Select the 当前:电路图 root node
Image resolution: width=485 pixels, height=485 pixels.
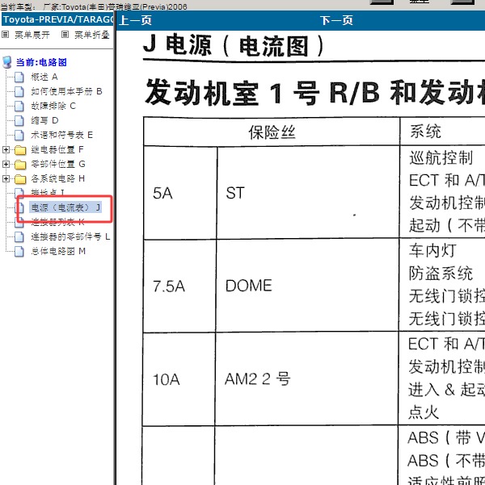tap(41, 62)
